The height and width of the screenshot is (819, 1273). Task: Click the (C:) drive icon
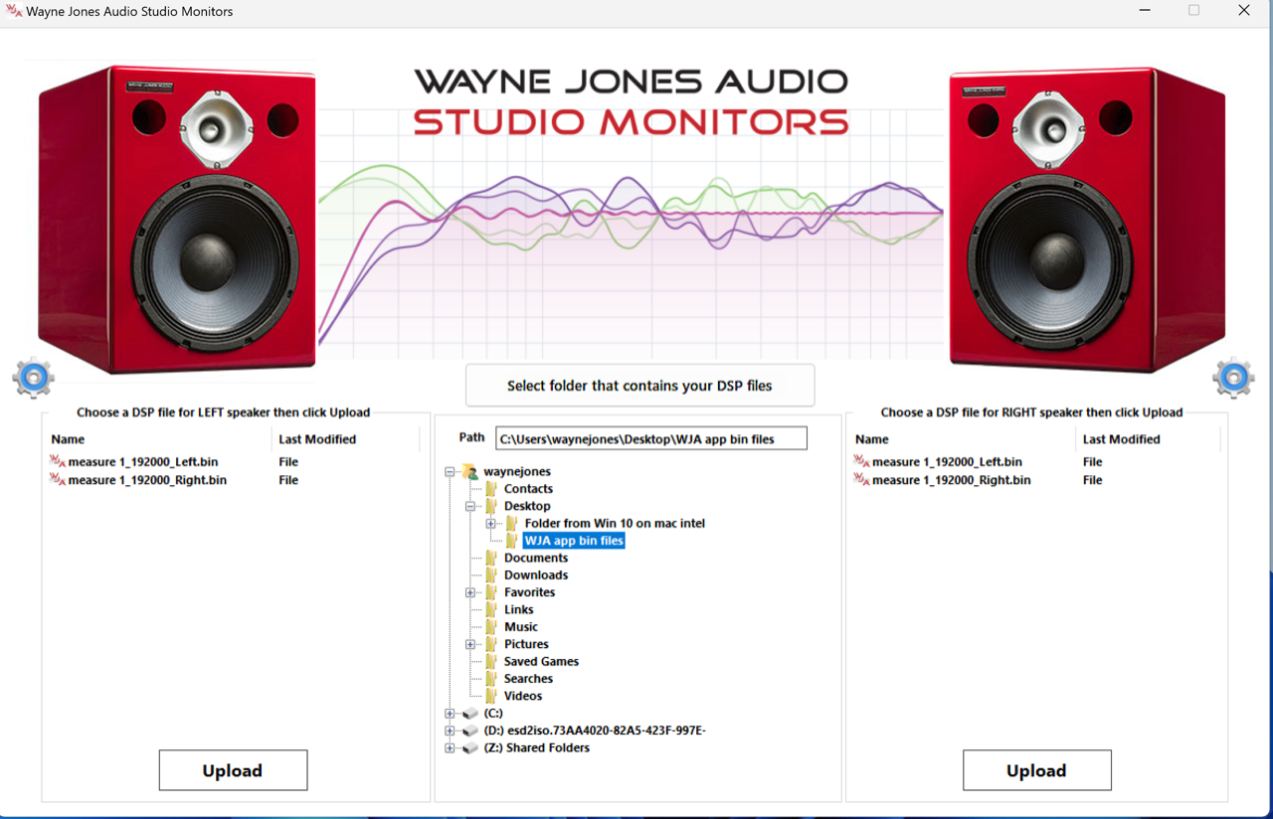click(470, 714)
